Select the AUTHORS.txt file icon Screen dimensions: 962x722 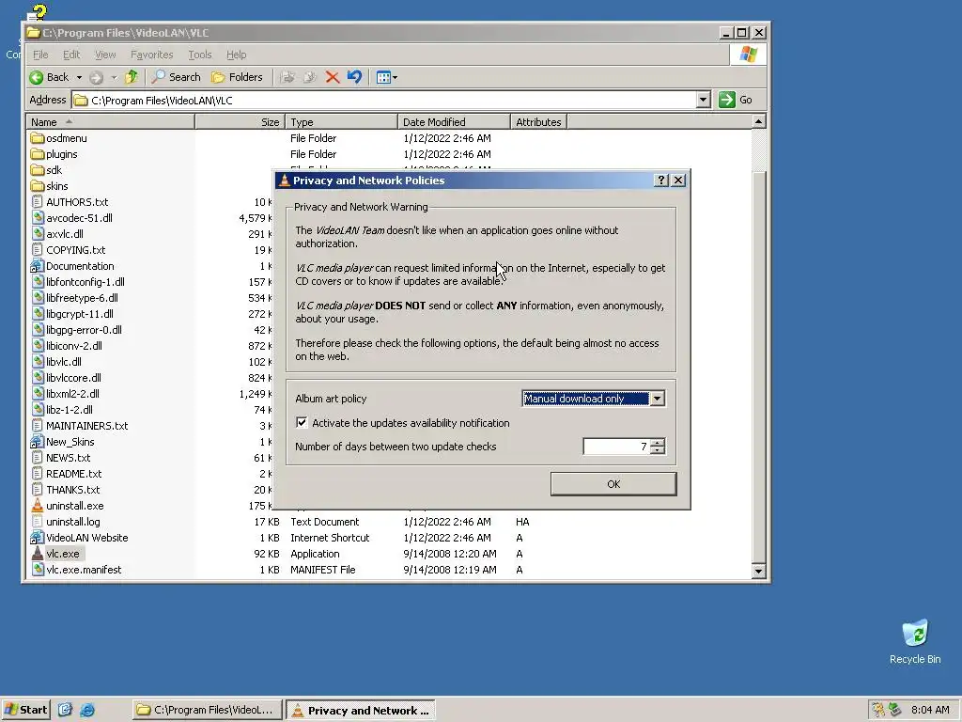coord(38,202)
